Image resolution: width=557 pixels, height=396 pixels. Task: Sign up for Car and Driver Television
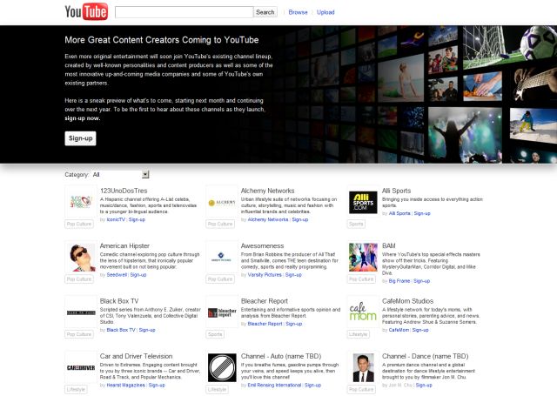coord(157,385)
